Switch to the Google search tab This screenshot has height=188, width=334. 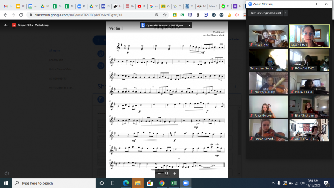click(x=154, y=6)
